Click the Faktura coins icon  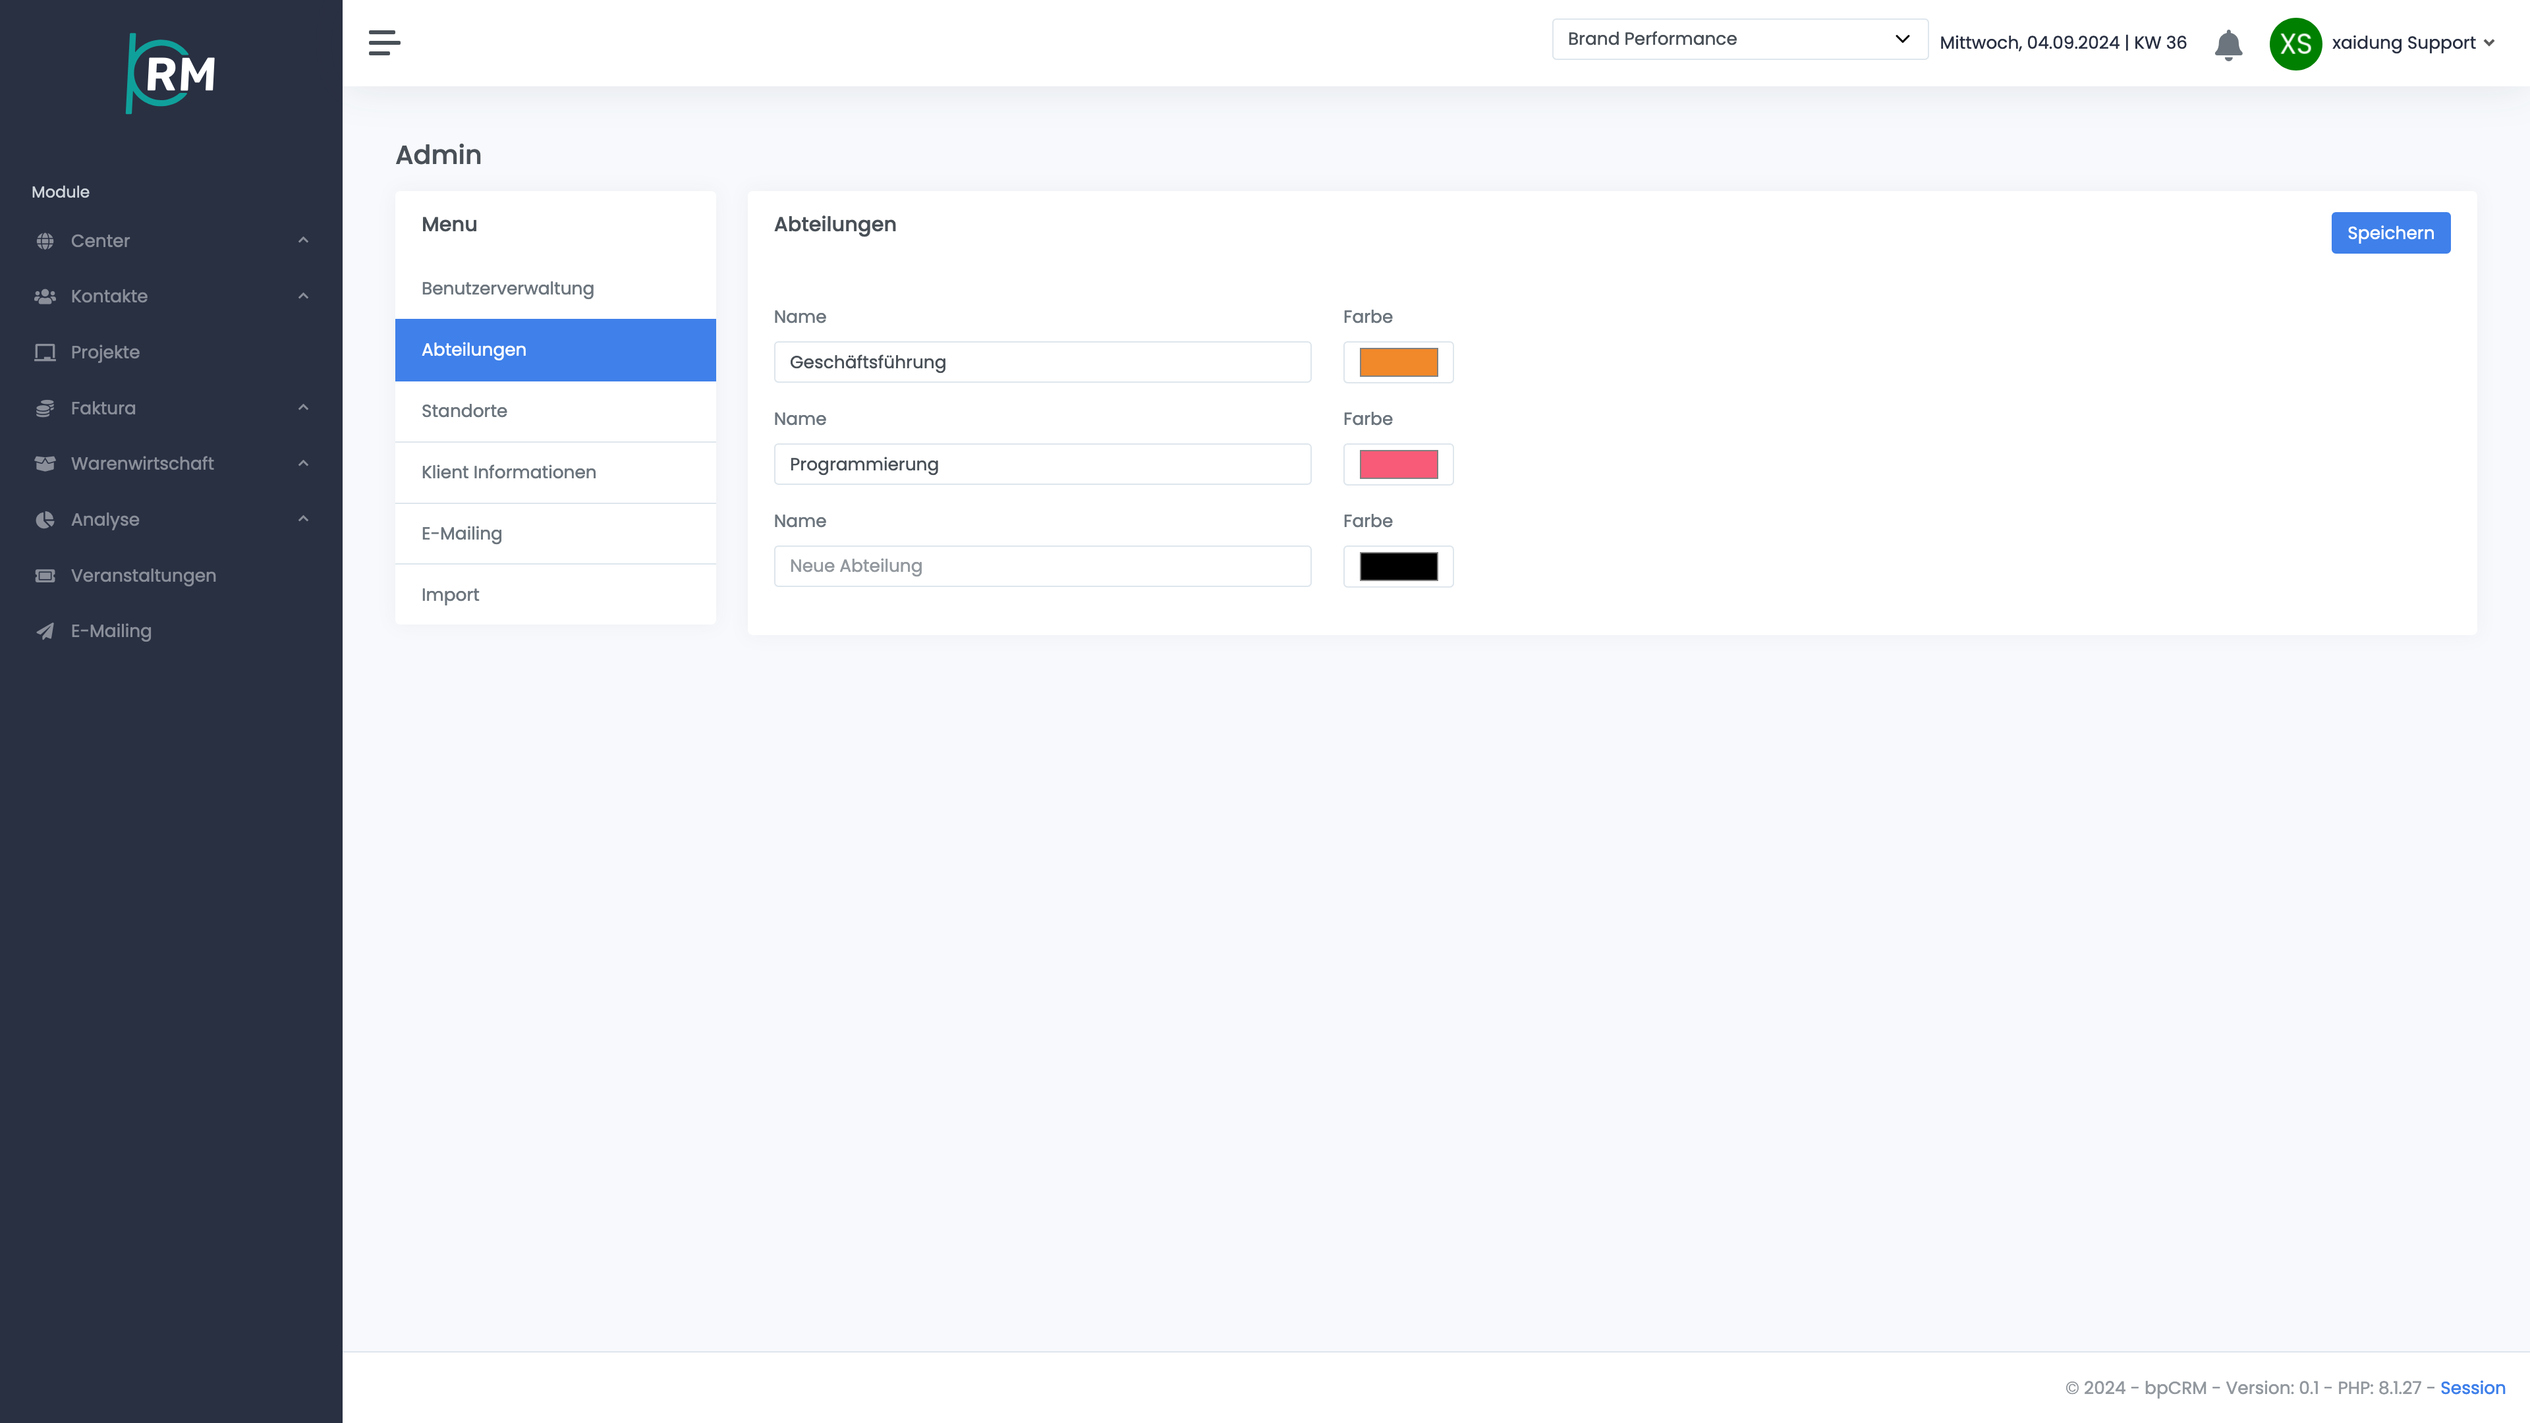(x=45, y=408)
